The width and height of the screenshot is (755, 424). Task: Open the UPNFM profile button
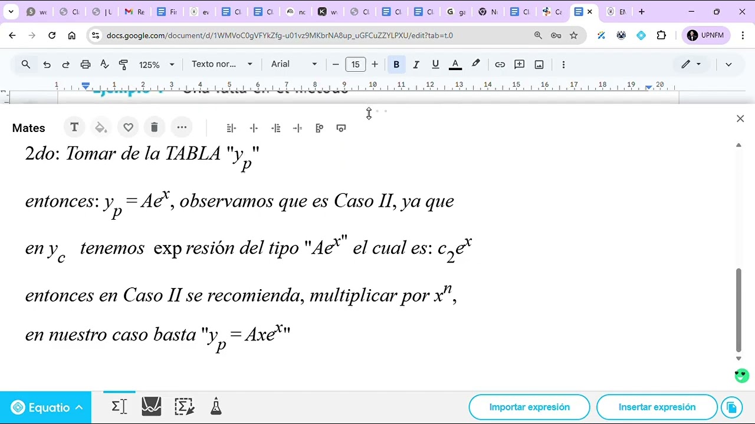[x=706, y=35]
